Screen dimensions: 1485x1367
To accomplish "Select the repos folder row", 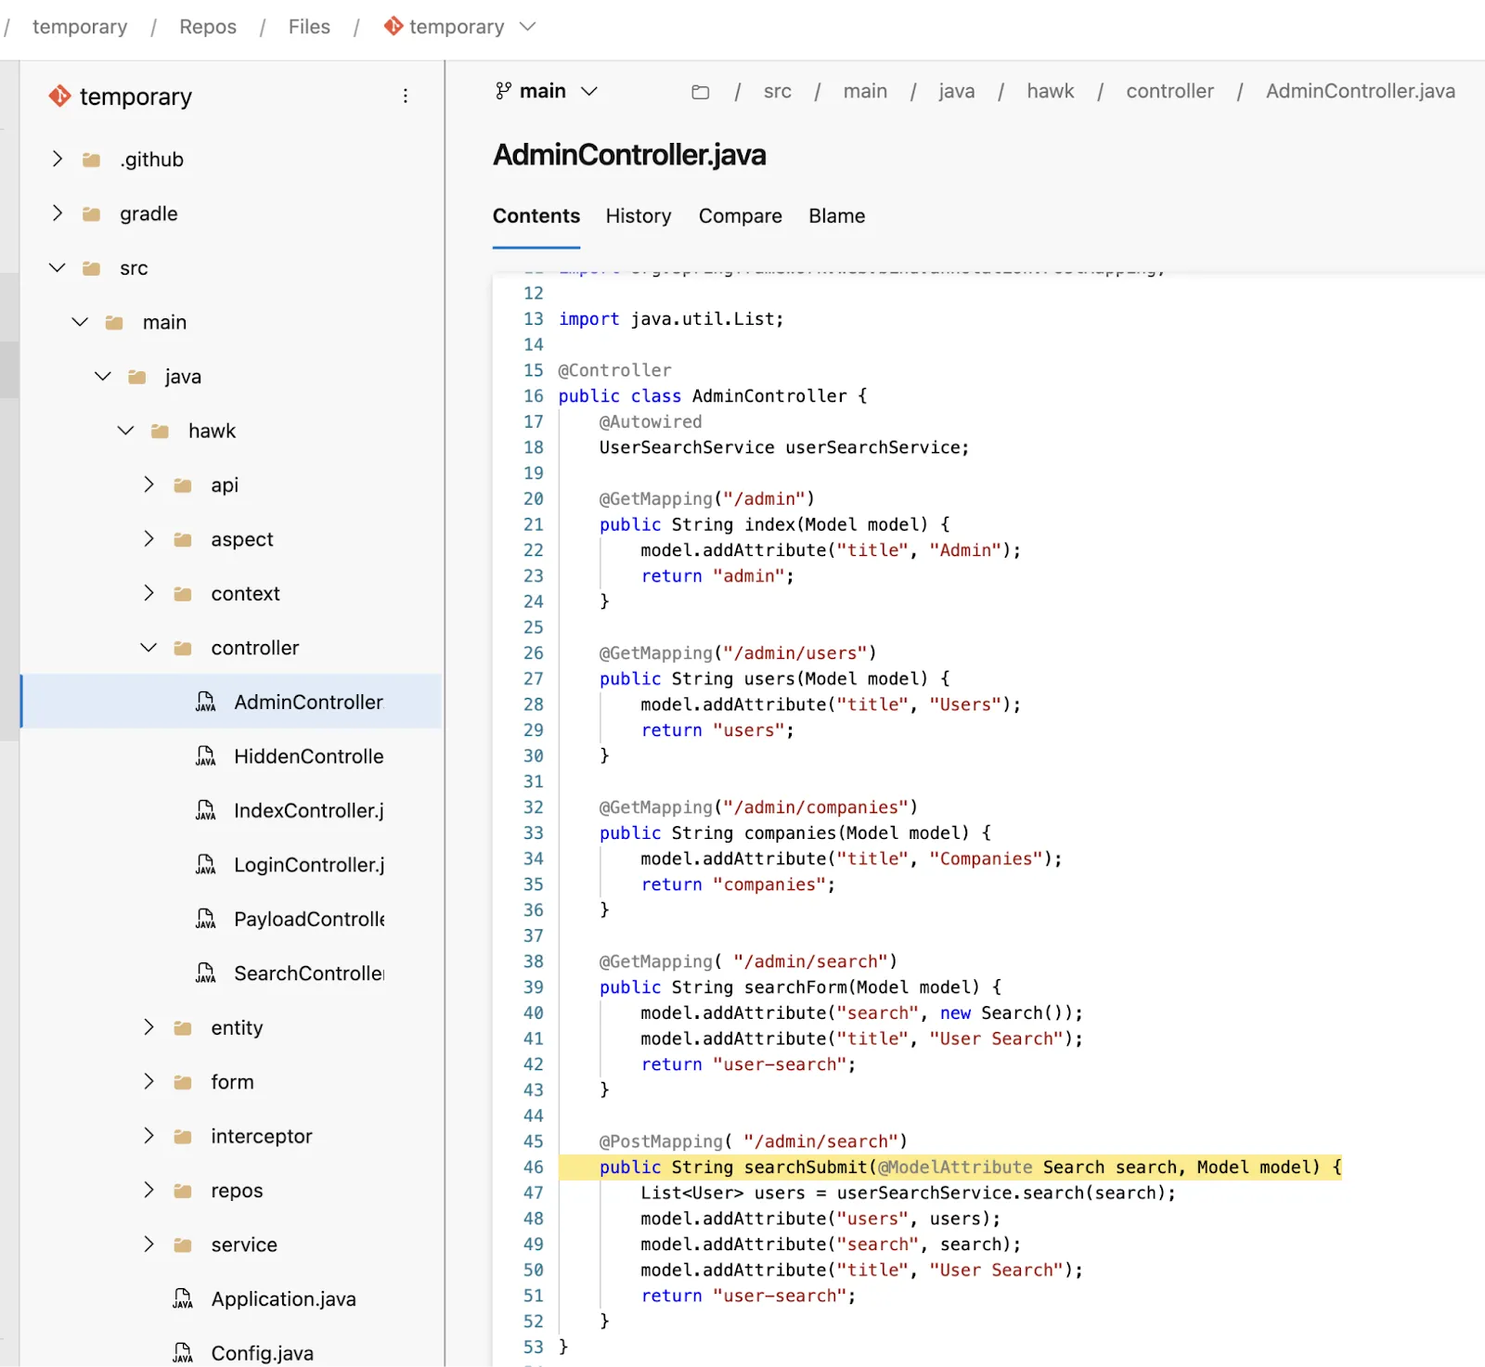I will click(232, 1191).
